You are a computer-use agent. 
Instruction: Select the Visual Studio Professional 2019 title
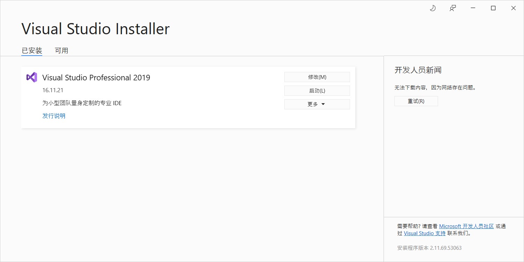(x=96, y=78)
